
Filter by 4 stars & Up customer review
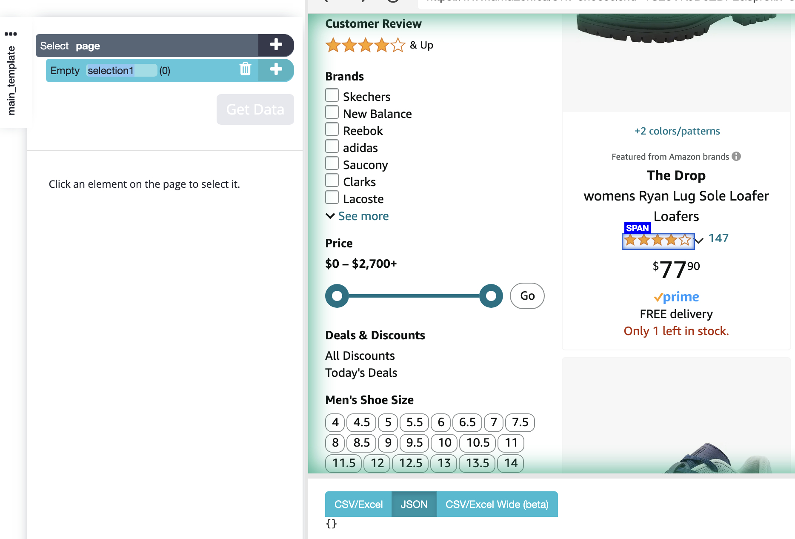click(379, 45)
